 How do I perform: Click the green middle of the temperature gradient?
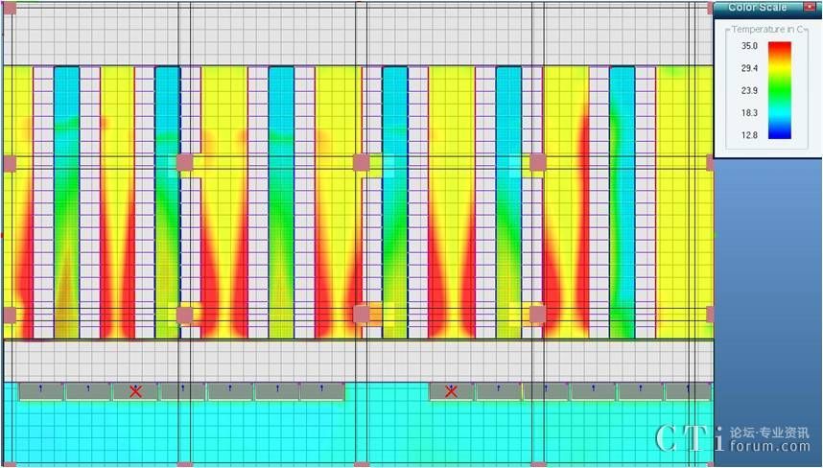pyautogui.click(x=779, y=93)
